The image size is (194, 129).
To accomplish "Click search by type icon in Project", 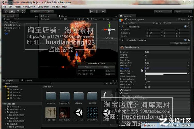I will coord(107,83).
